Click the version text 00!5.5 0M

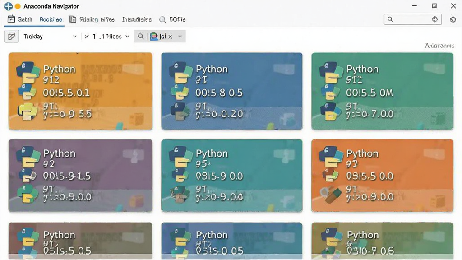(370, 93)
